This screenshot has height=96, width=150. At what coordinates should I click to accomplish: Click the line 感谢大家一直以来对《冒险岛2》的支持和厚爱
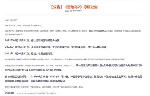point(23,26)
